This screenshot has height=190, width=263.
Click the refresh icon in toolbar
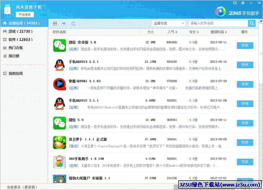click(x=73, y=23)
